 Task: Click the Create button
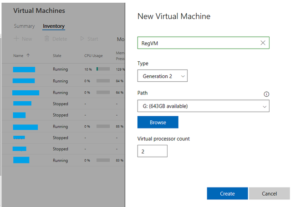click(227, 193)
